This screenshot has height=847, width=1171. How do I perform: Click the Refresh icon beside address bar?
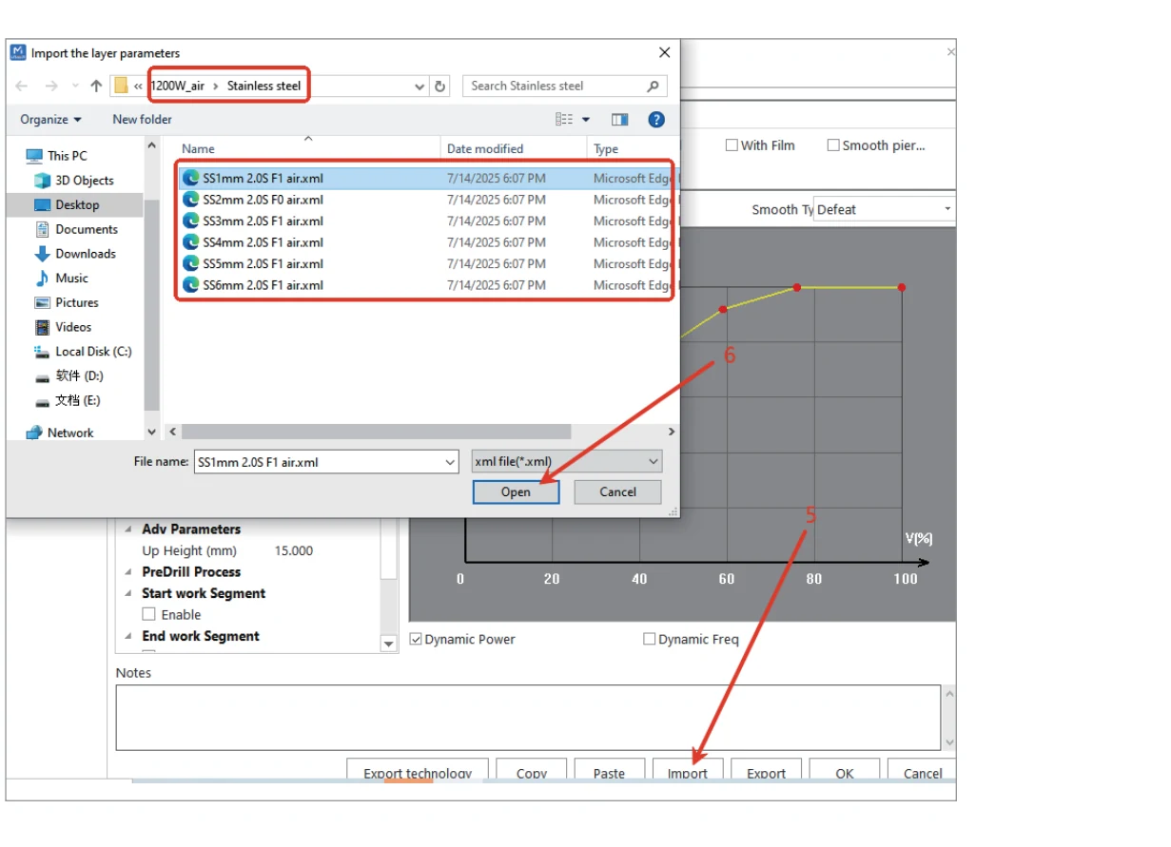(x=439, y=86)
